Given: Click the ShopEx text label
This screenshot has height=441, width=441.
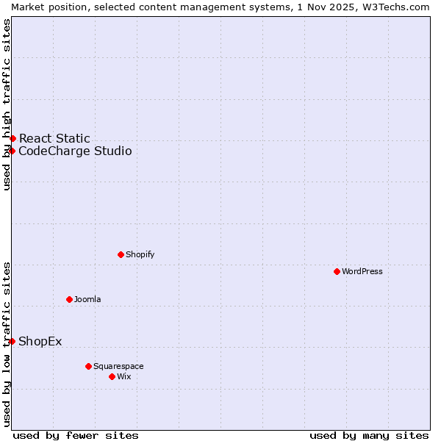Looking at the screenshot, I should click(x=40, y=341).
